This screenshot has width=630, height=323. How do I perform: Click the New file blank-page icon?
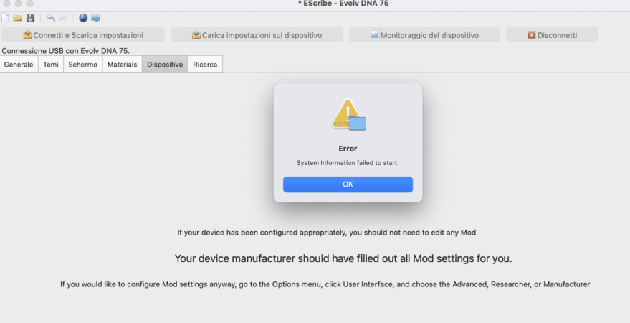point(5,18)
